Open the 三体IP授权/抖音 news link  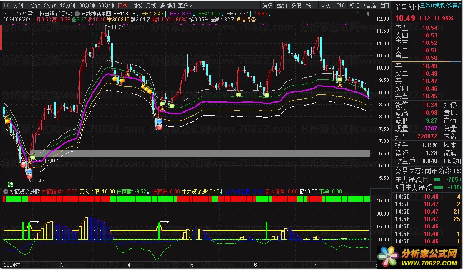(x=441, y=5)
